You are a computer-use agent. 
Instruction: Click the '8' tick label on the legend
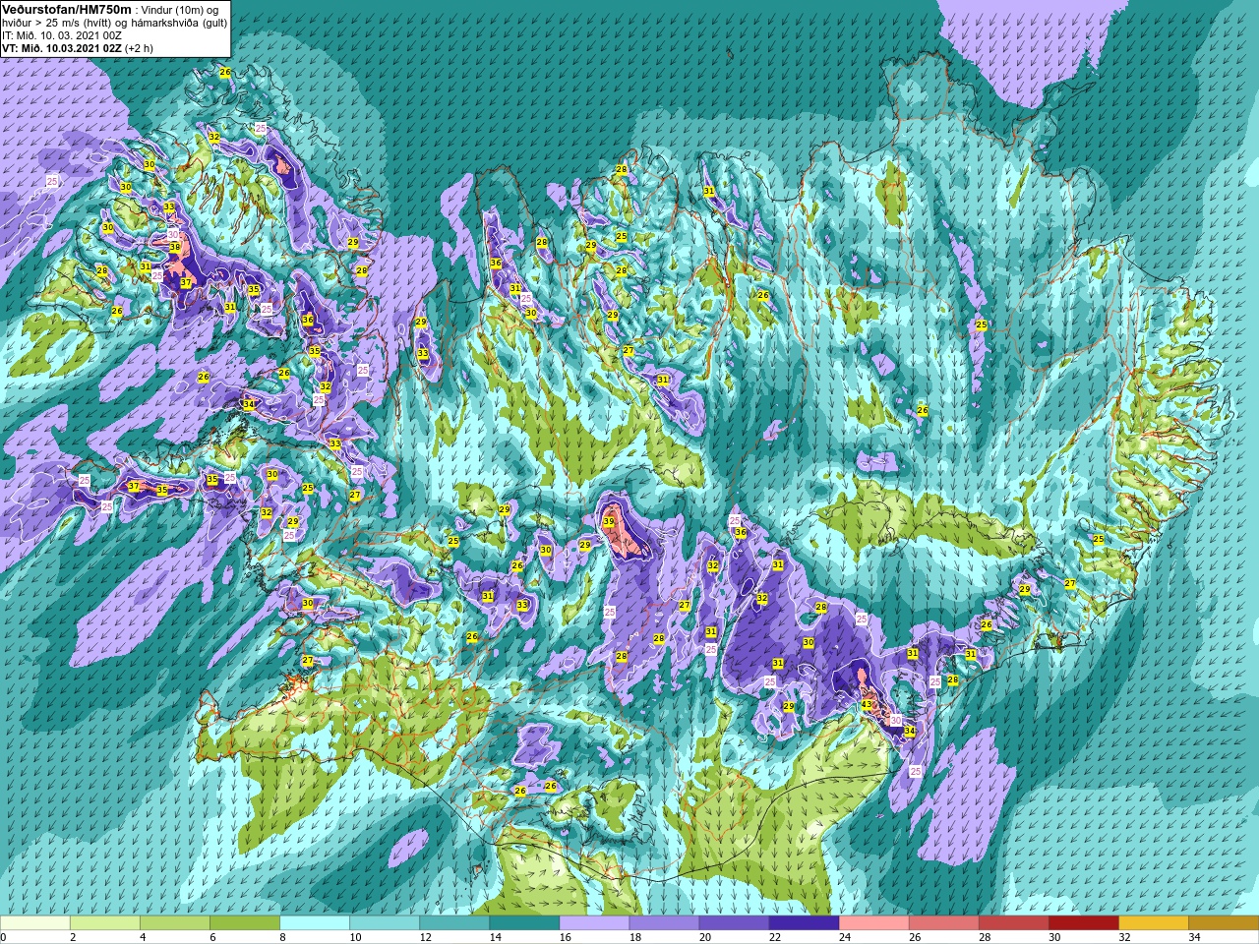(x=280, y=937)
